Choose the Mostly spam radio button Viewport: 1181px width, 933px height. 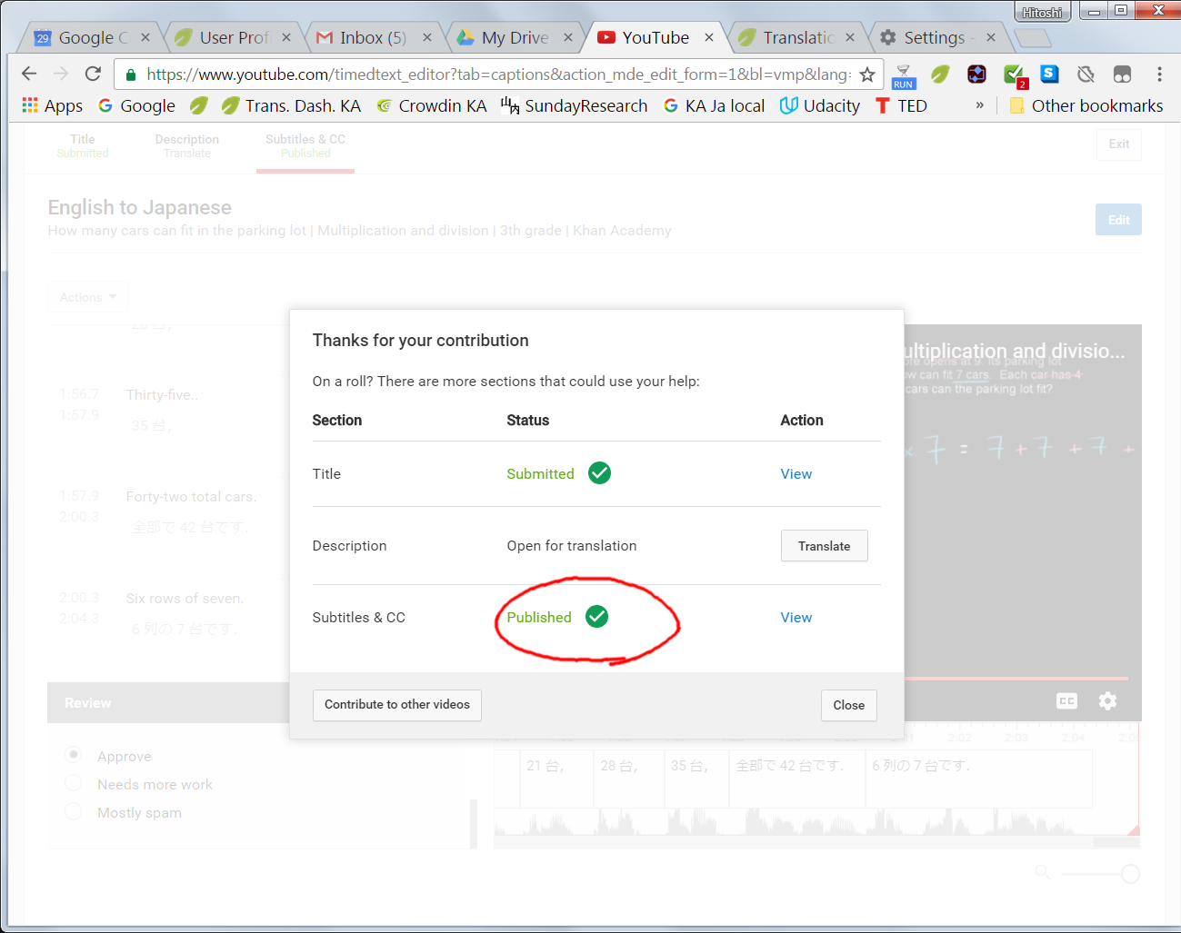point(75,811)
